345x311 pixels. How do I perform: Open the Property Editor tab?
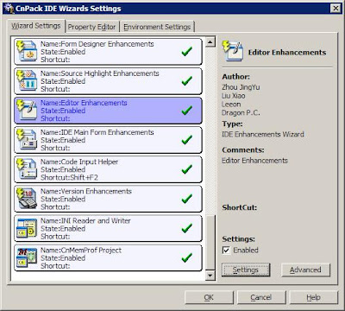point(91,27)
